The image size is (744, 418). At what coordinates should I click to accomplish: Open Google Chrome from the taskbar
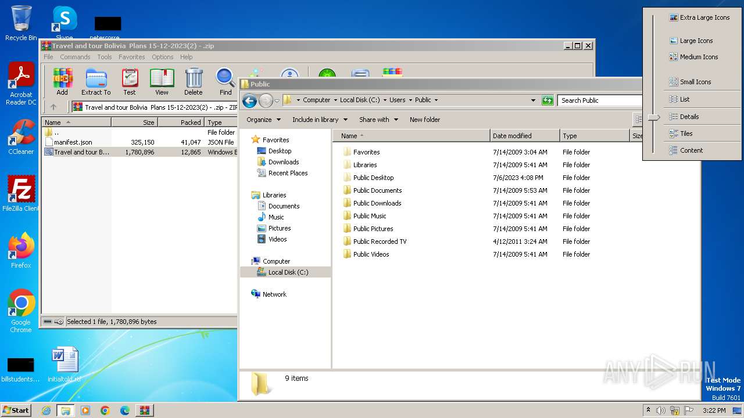[x=105, y=410]
